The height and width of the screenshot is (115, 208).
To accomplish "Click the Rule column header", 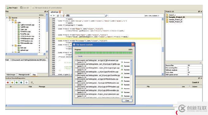I will (x=30, y=87).
